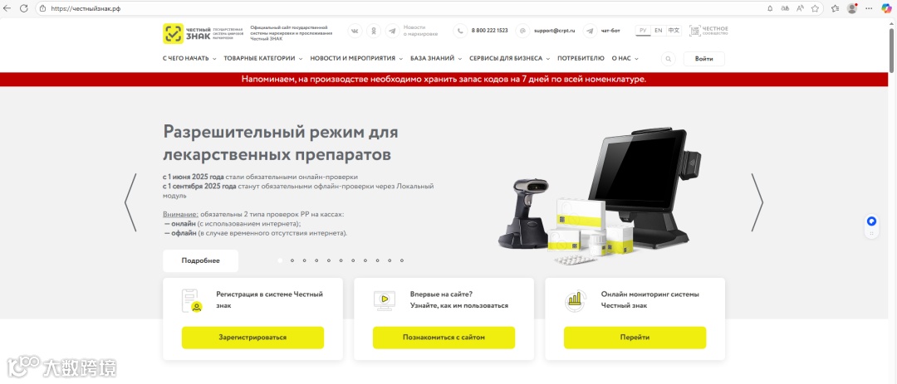897x384 pixels.
Task: Click the browser refresh icon
Action: pyautogui.click(x=24, y=8)
